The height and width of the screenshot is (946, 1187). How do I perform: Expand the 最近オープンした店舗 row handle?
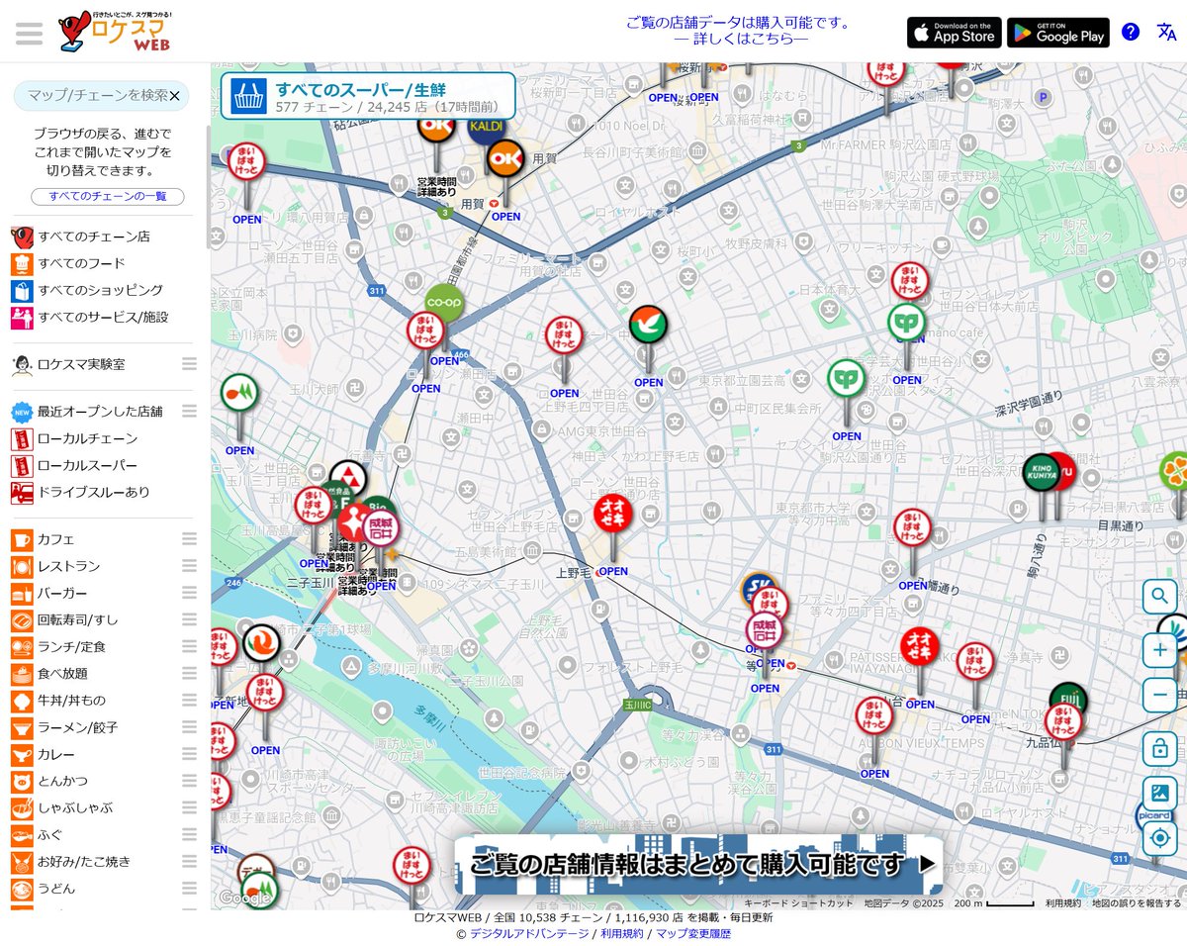[189, 411]
